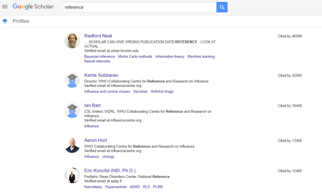
Task: Open the Kanta Subbarao profile link
Action: click(101, 75)
